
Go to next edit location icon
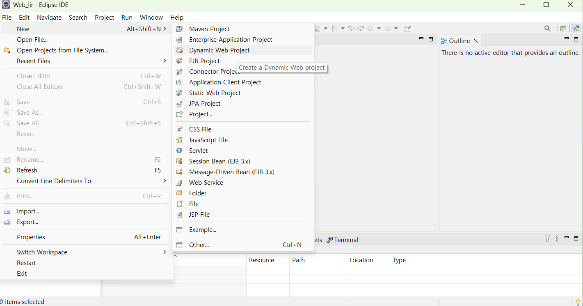point(361,28)
